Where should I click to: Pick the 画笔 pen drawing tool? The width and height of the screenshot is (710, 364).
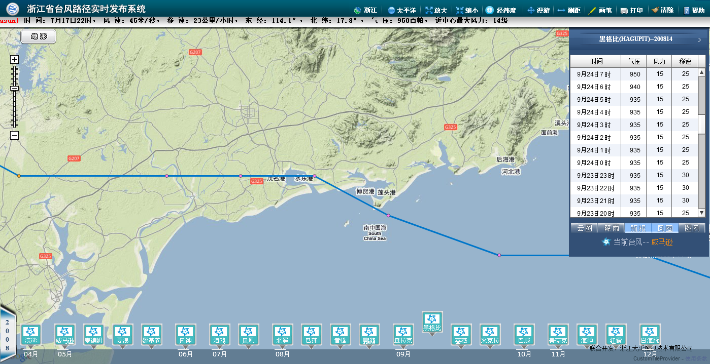[599, 10]
